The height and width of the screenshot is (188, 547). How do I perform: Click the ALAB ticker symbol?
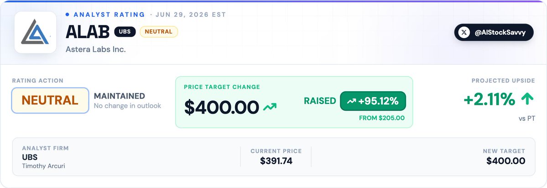point(88,32)
